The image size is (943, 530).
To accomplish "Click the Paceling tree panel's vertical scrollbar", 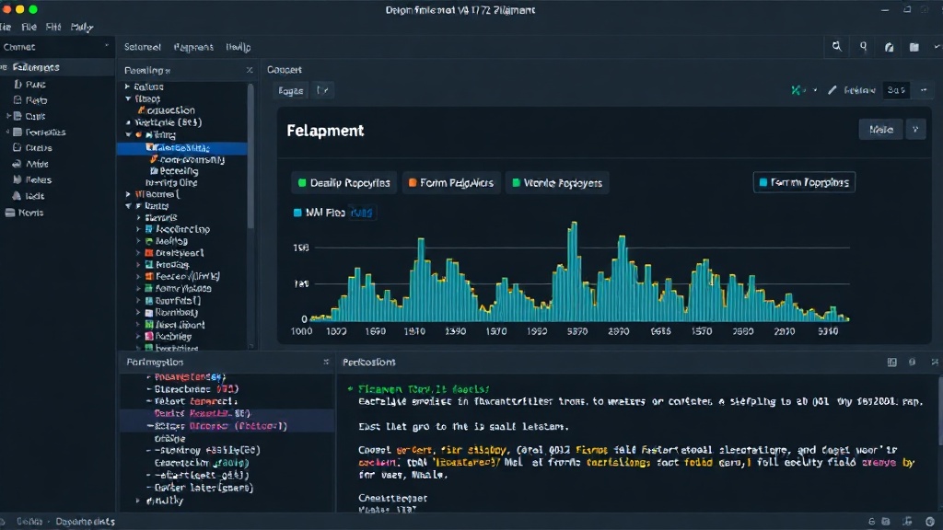I will (x=250, y=156).
